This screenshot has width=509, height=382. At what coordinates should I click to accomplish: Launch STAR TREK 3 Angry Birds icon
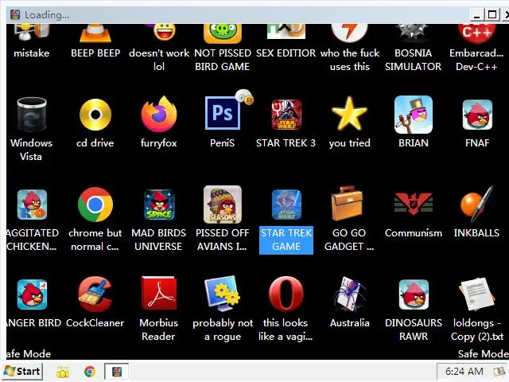286,115
